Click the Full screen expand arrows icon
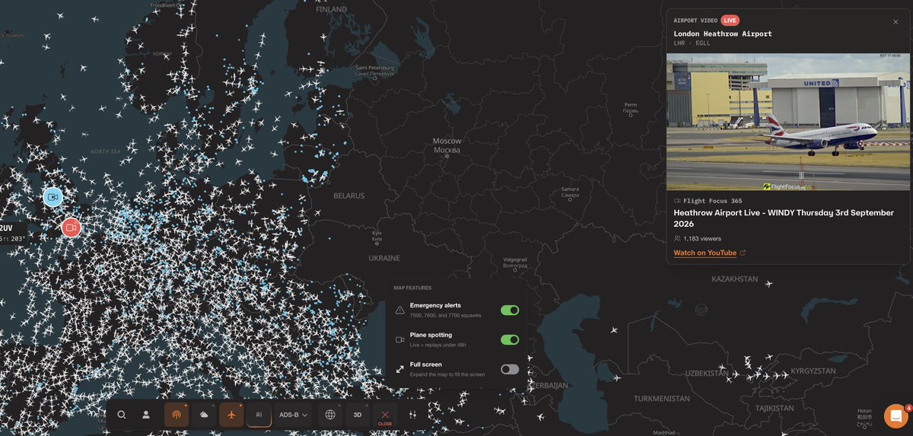The height and width of the screenshot is (436, 913). pos(400,369)
